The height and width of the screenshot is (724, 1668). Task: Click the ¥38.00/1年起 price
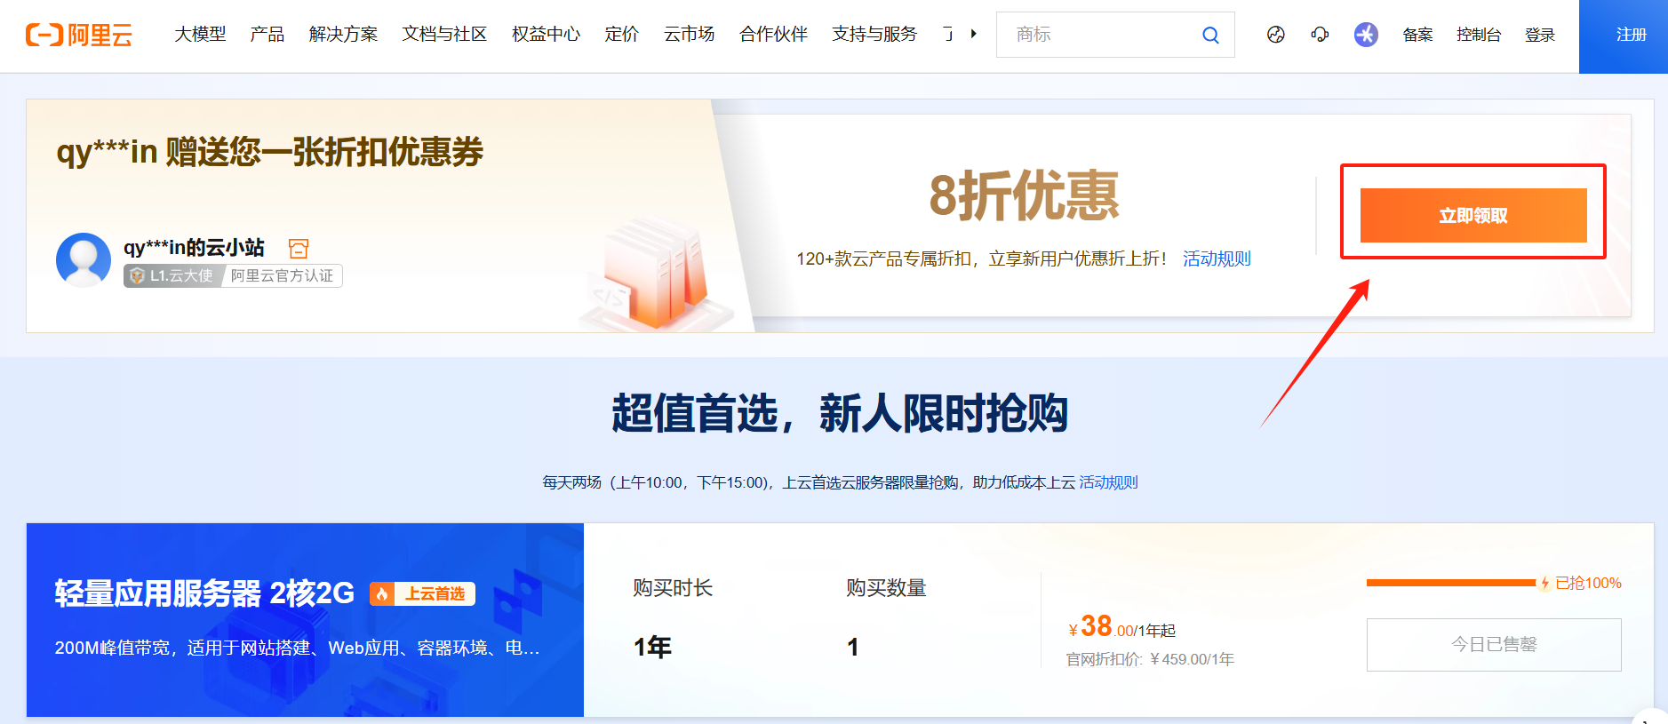[x=1121, y=627]
